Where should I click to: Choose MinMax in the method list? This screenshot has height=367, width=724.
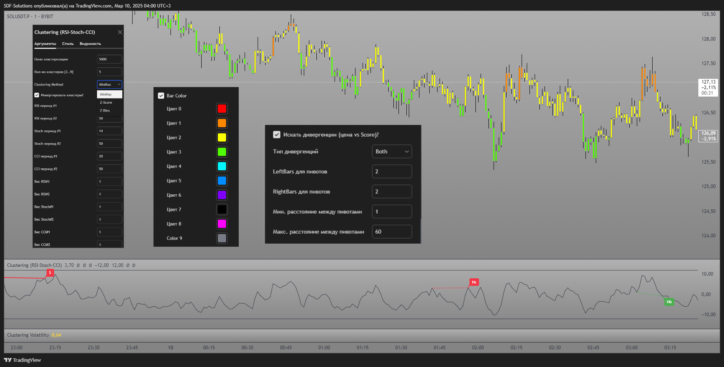[x=110, y=95]
